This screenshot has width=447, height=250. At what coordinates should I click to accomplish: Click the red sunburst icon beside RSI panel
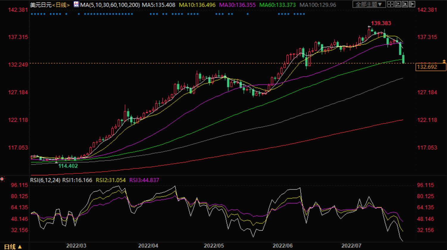coord(2,179)
